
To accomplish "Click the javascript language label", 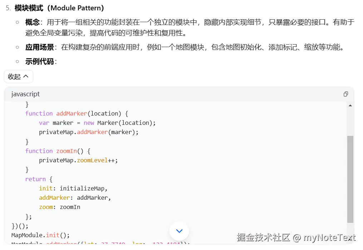I will (25, 94).
